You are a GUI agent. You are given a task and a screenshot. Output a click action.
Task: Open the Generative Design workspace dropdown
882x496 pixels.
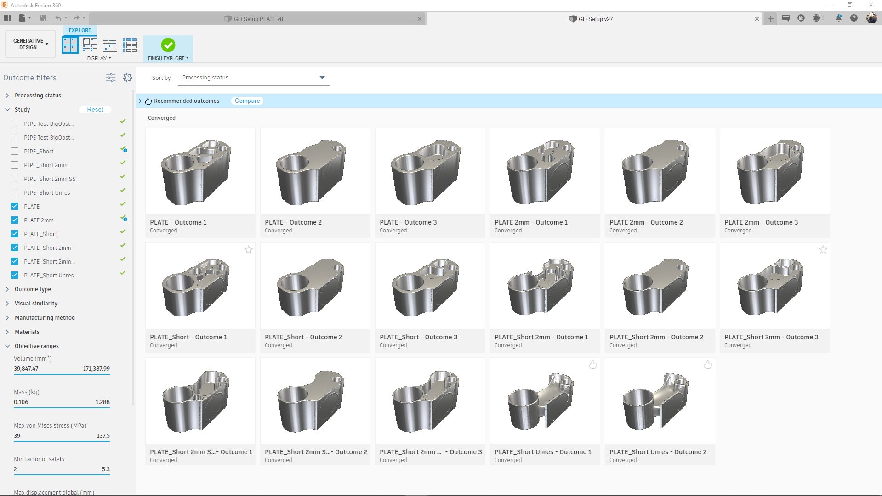[30, 44]
